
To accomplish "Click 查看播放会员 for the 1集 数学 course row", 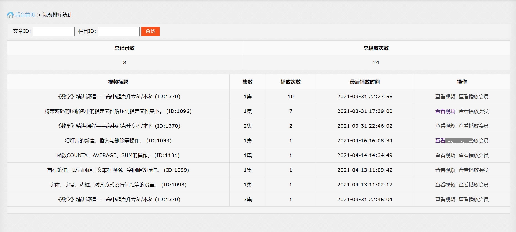I will coord(473,97).
